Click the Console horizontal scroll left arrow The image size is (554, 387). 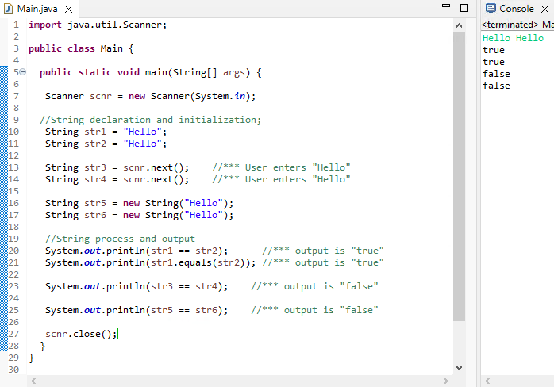[x=487, y=381]
